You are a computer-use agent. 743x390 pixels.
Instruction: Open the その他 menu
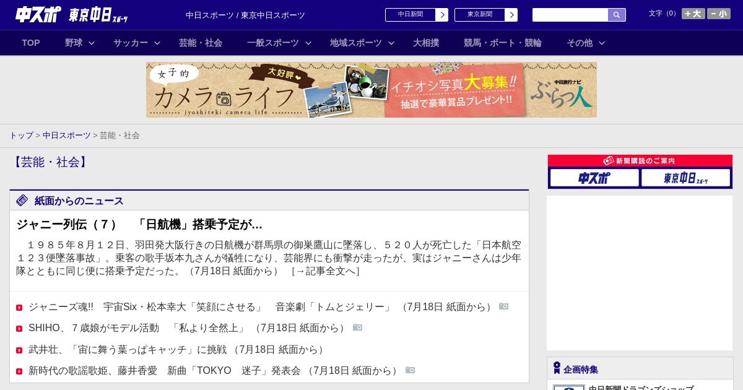coord(580,43)
